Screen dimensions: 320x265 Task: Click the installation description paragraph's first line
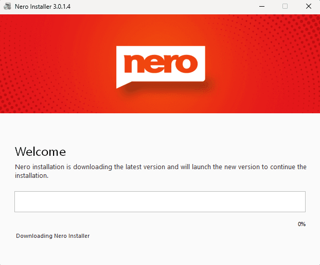click(160, 167)
